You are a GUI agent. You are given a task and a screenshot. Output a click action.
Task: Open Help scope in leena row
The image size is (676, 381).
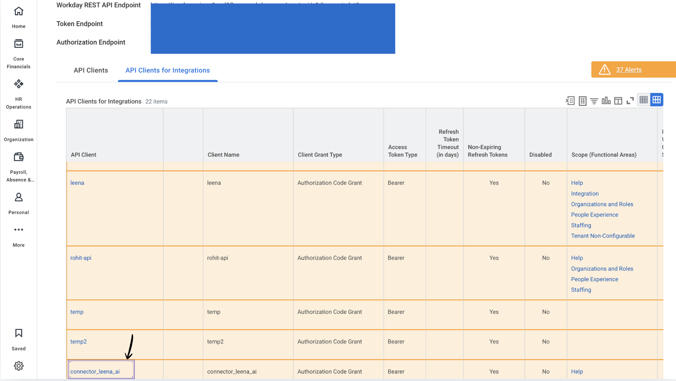tap(577, 183)
